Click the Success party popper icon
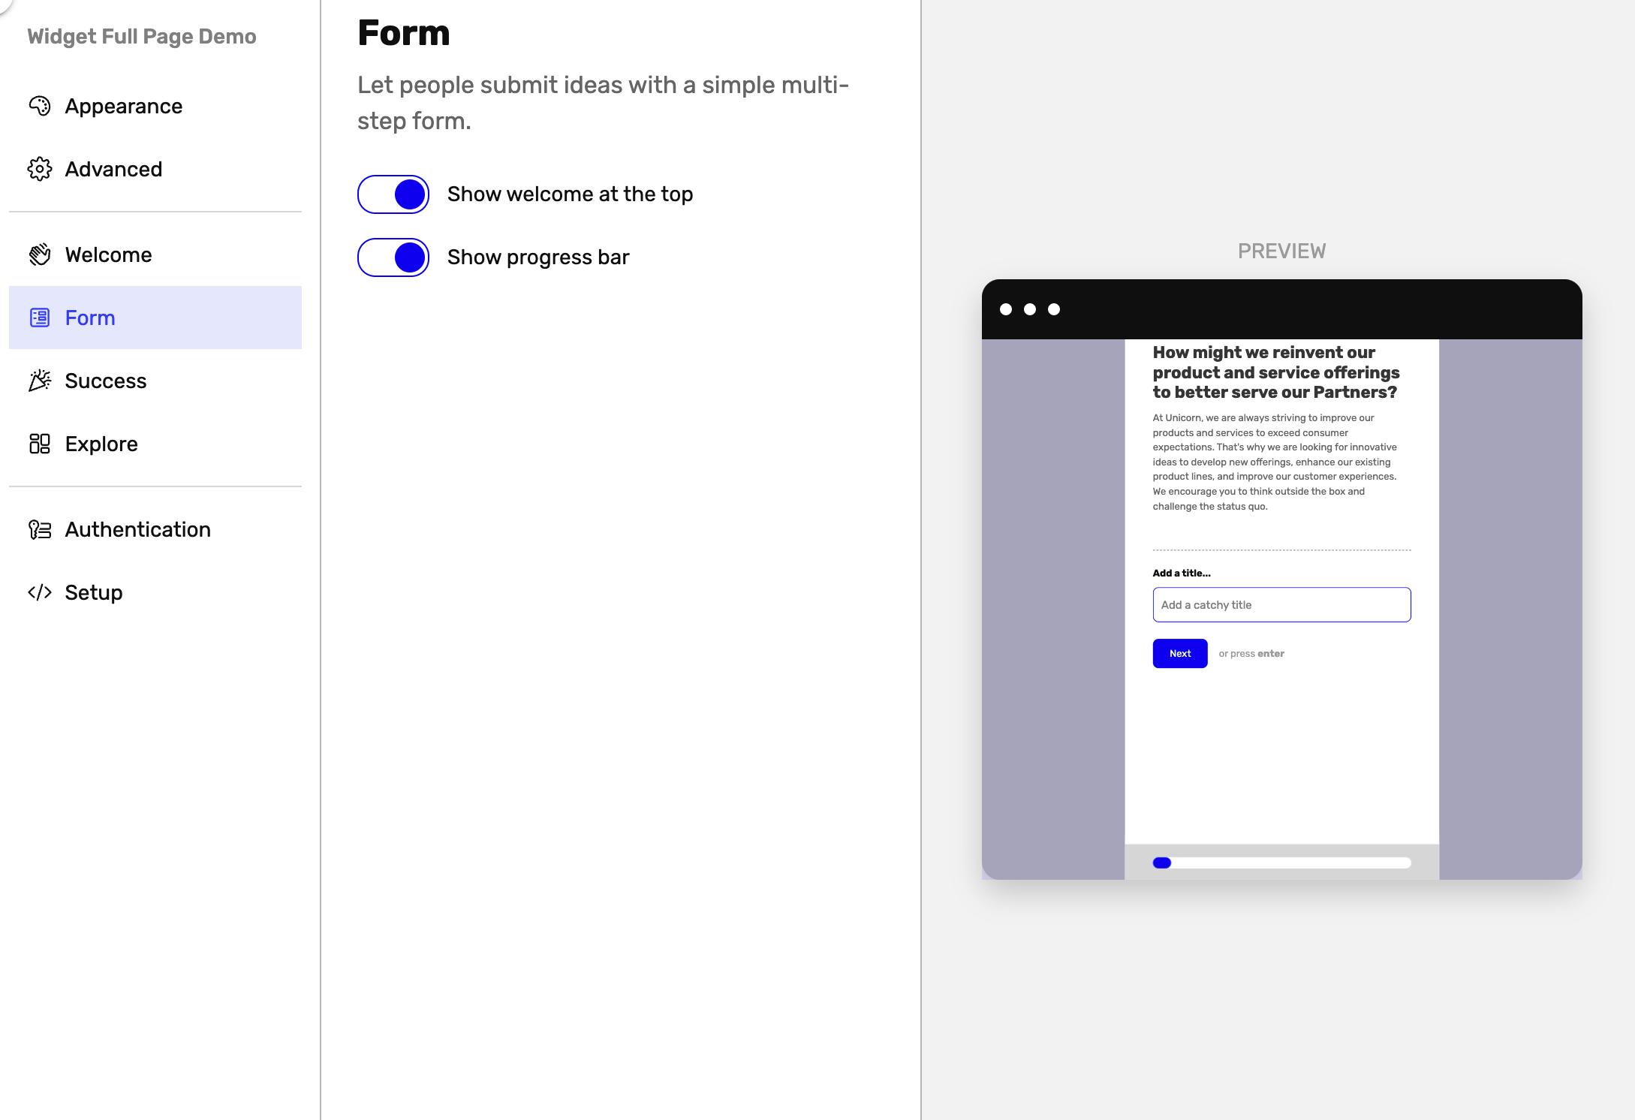Image resolution: width=1635 pixels, height=1120 pixels. (x=40, y=381)
